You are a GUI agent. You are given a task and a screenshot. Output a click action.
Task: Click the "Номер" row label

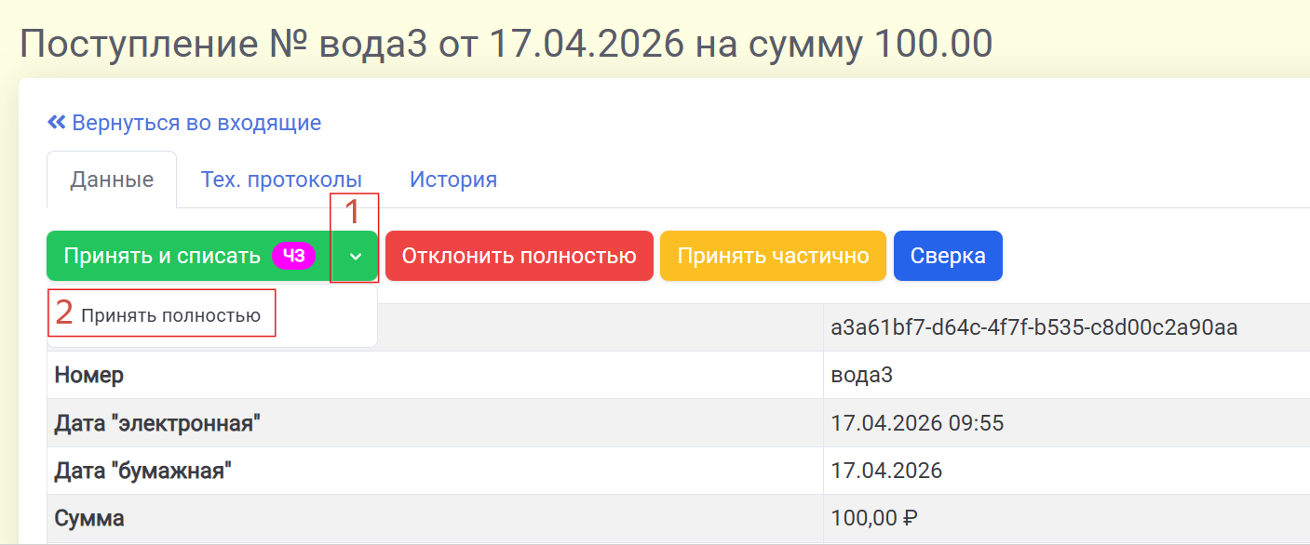click(x=89, y=375)
